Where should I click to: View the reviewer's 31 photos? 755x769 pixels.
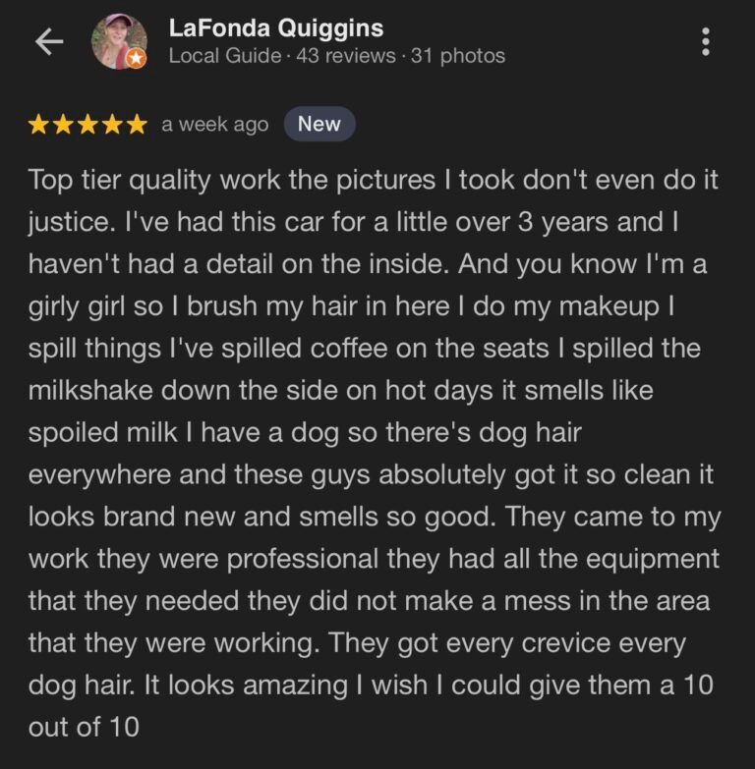click(458, 56)
